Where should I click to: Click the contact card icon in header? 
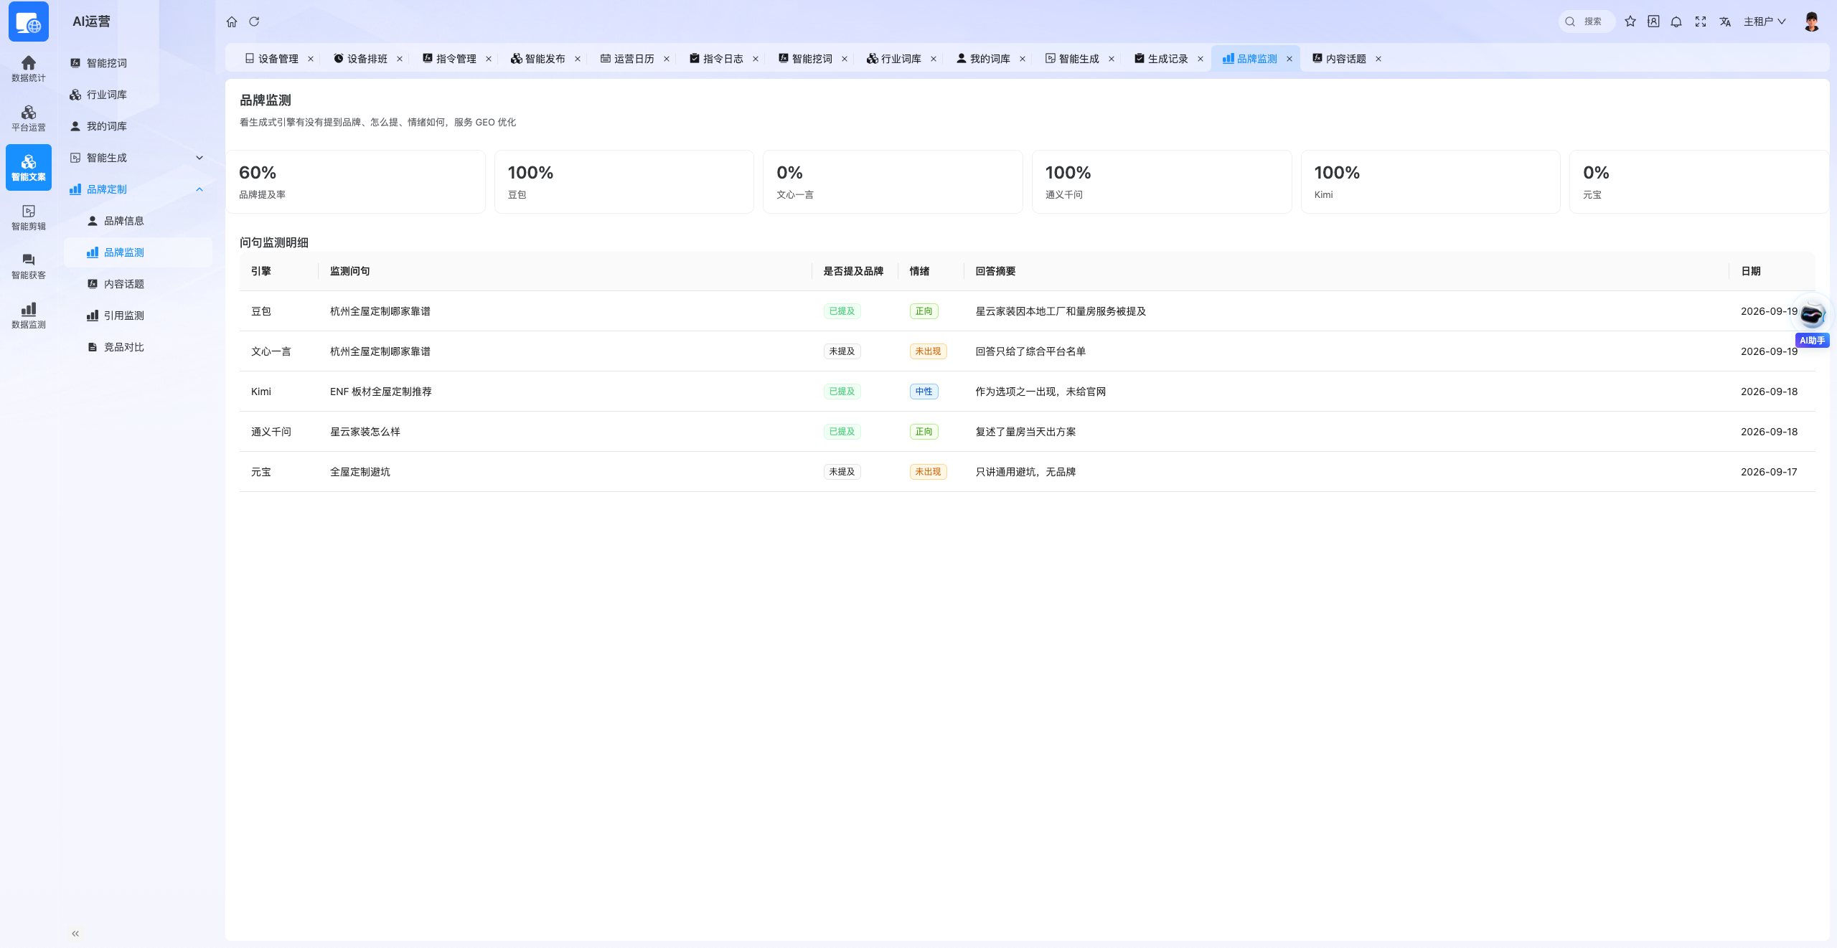click(x=1653, y=22)
